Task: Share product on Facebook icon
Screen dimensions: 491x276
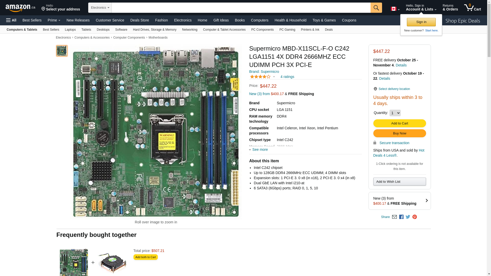Action: pyautogui.click(x=401, y=217)
